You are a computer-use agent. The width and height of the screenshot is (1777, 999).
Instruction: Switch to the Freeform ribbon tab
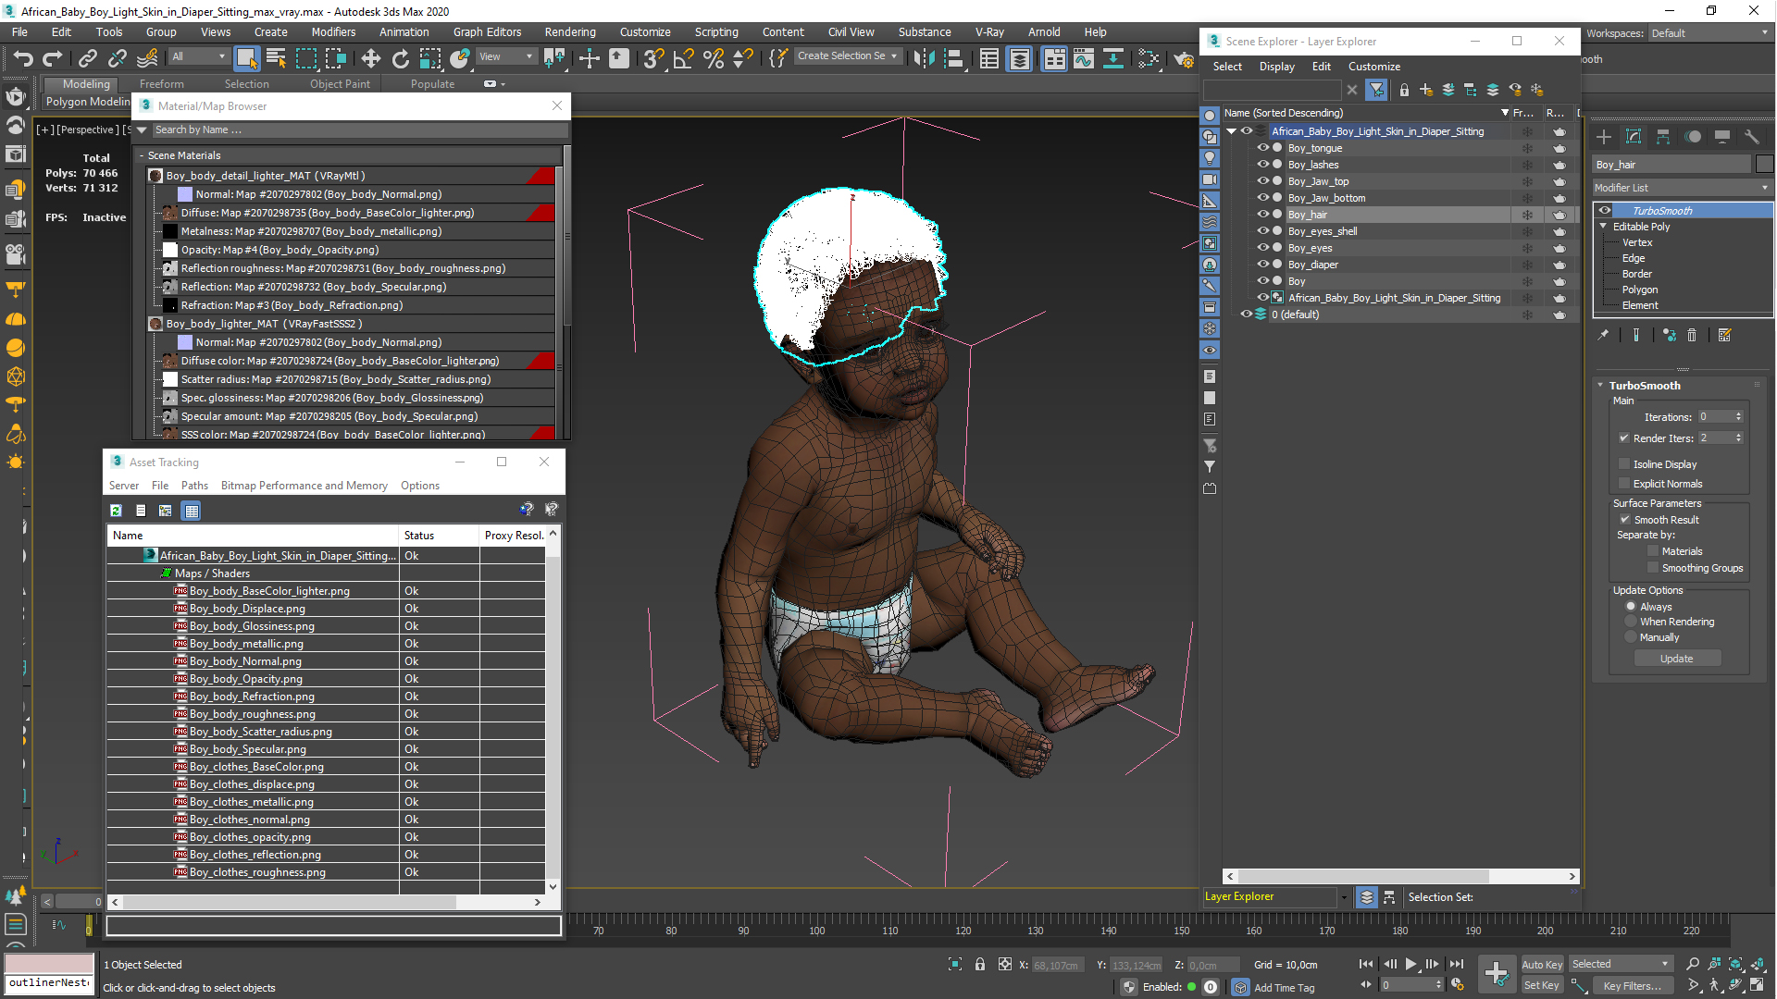(x=162, y=84)
